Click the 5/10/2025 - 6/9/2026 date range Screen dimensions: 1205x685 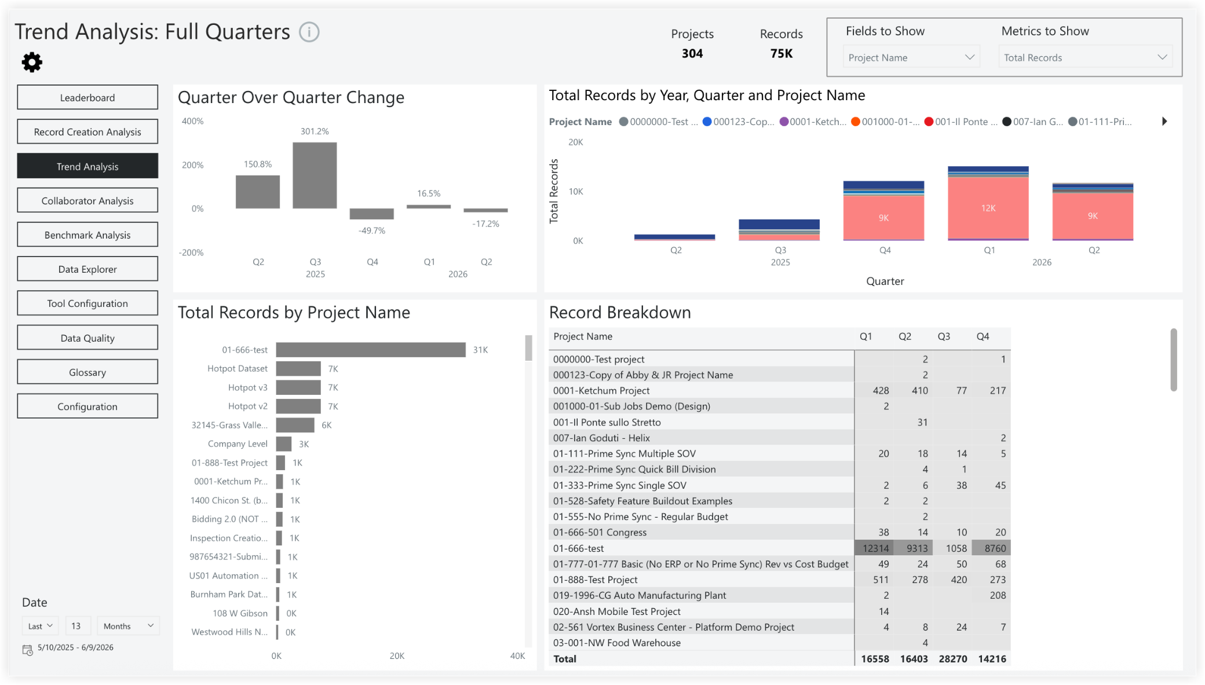75,647
